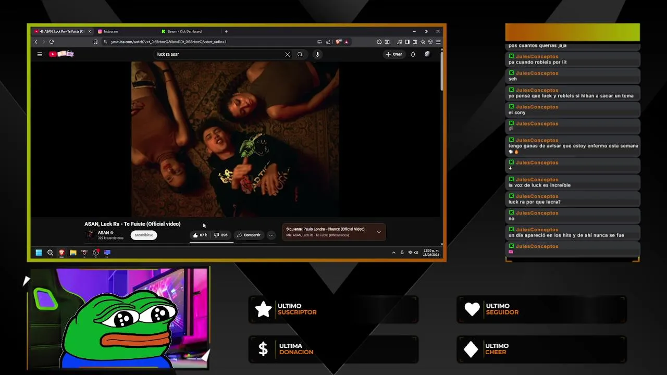Run search with the magnifier button
Viewport: 667px width, 375px height.
point(300,54)
